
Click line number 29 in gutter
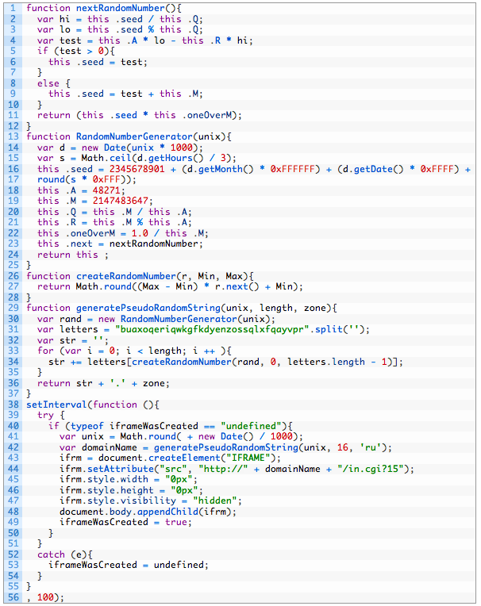click(x=13, y=308)
